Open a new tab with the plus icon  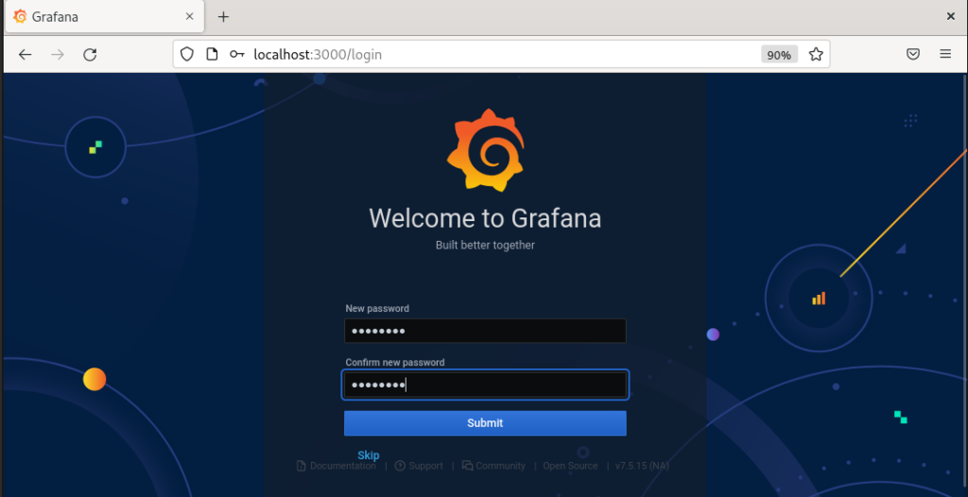coord(223,17)
